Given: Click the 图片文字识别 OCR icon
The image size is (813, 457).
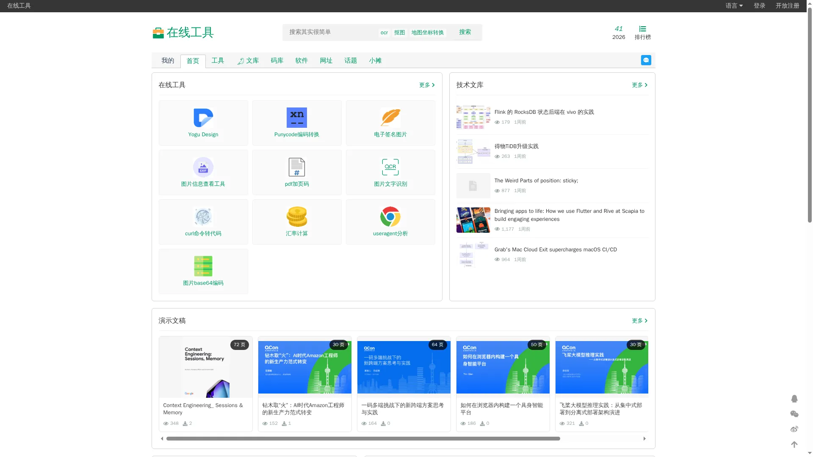Looking at the screenshot, I should 390,167.
